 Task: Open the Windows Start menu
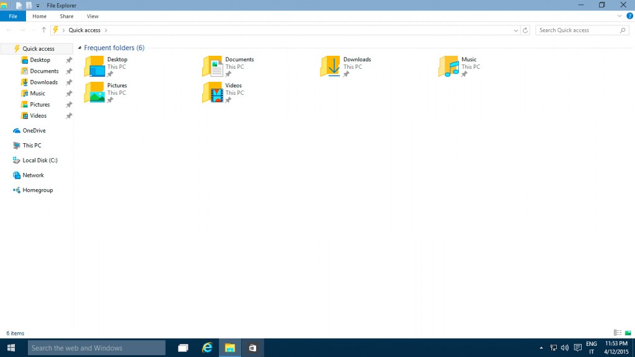pos(11,348)
